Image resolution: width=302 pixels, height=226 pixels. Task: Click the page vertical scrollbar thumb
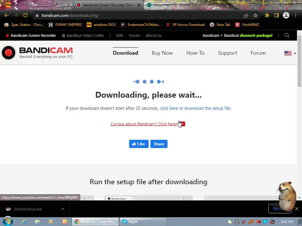[x=299, y=61]
